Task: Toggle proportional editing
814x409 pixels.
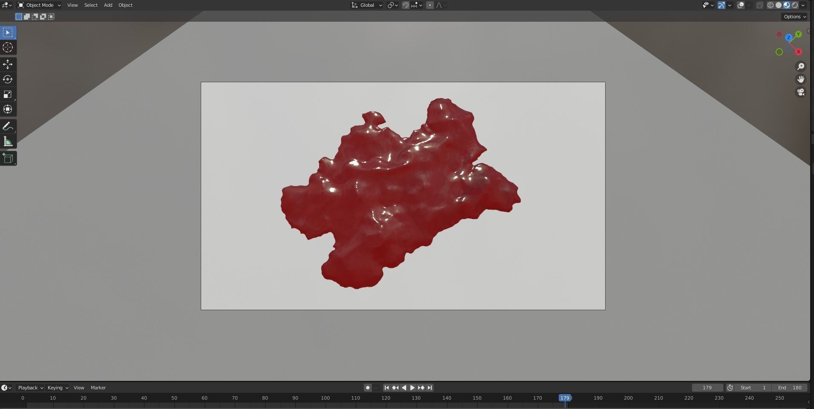Action: click(430, 5)
